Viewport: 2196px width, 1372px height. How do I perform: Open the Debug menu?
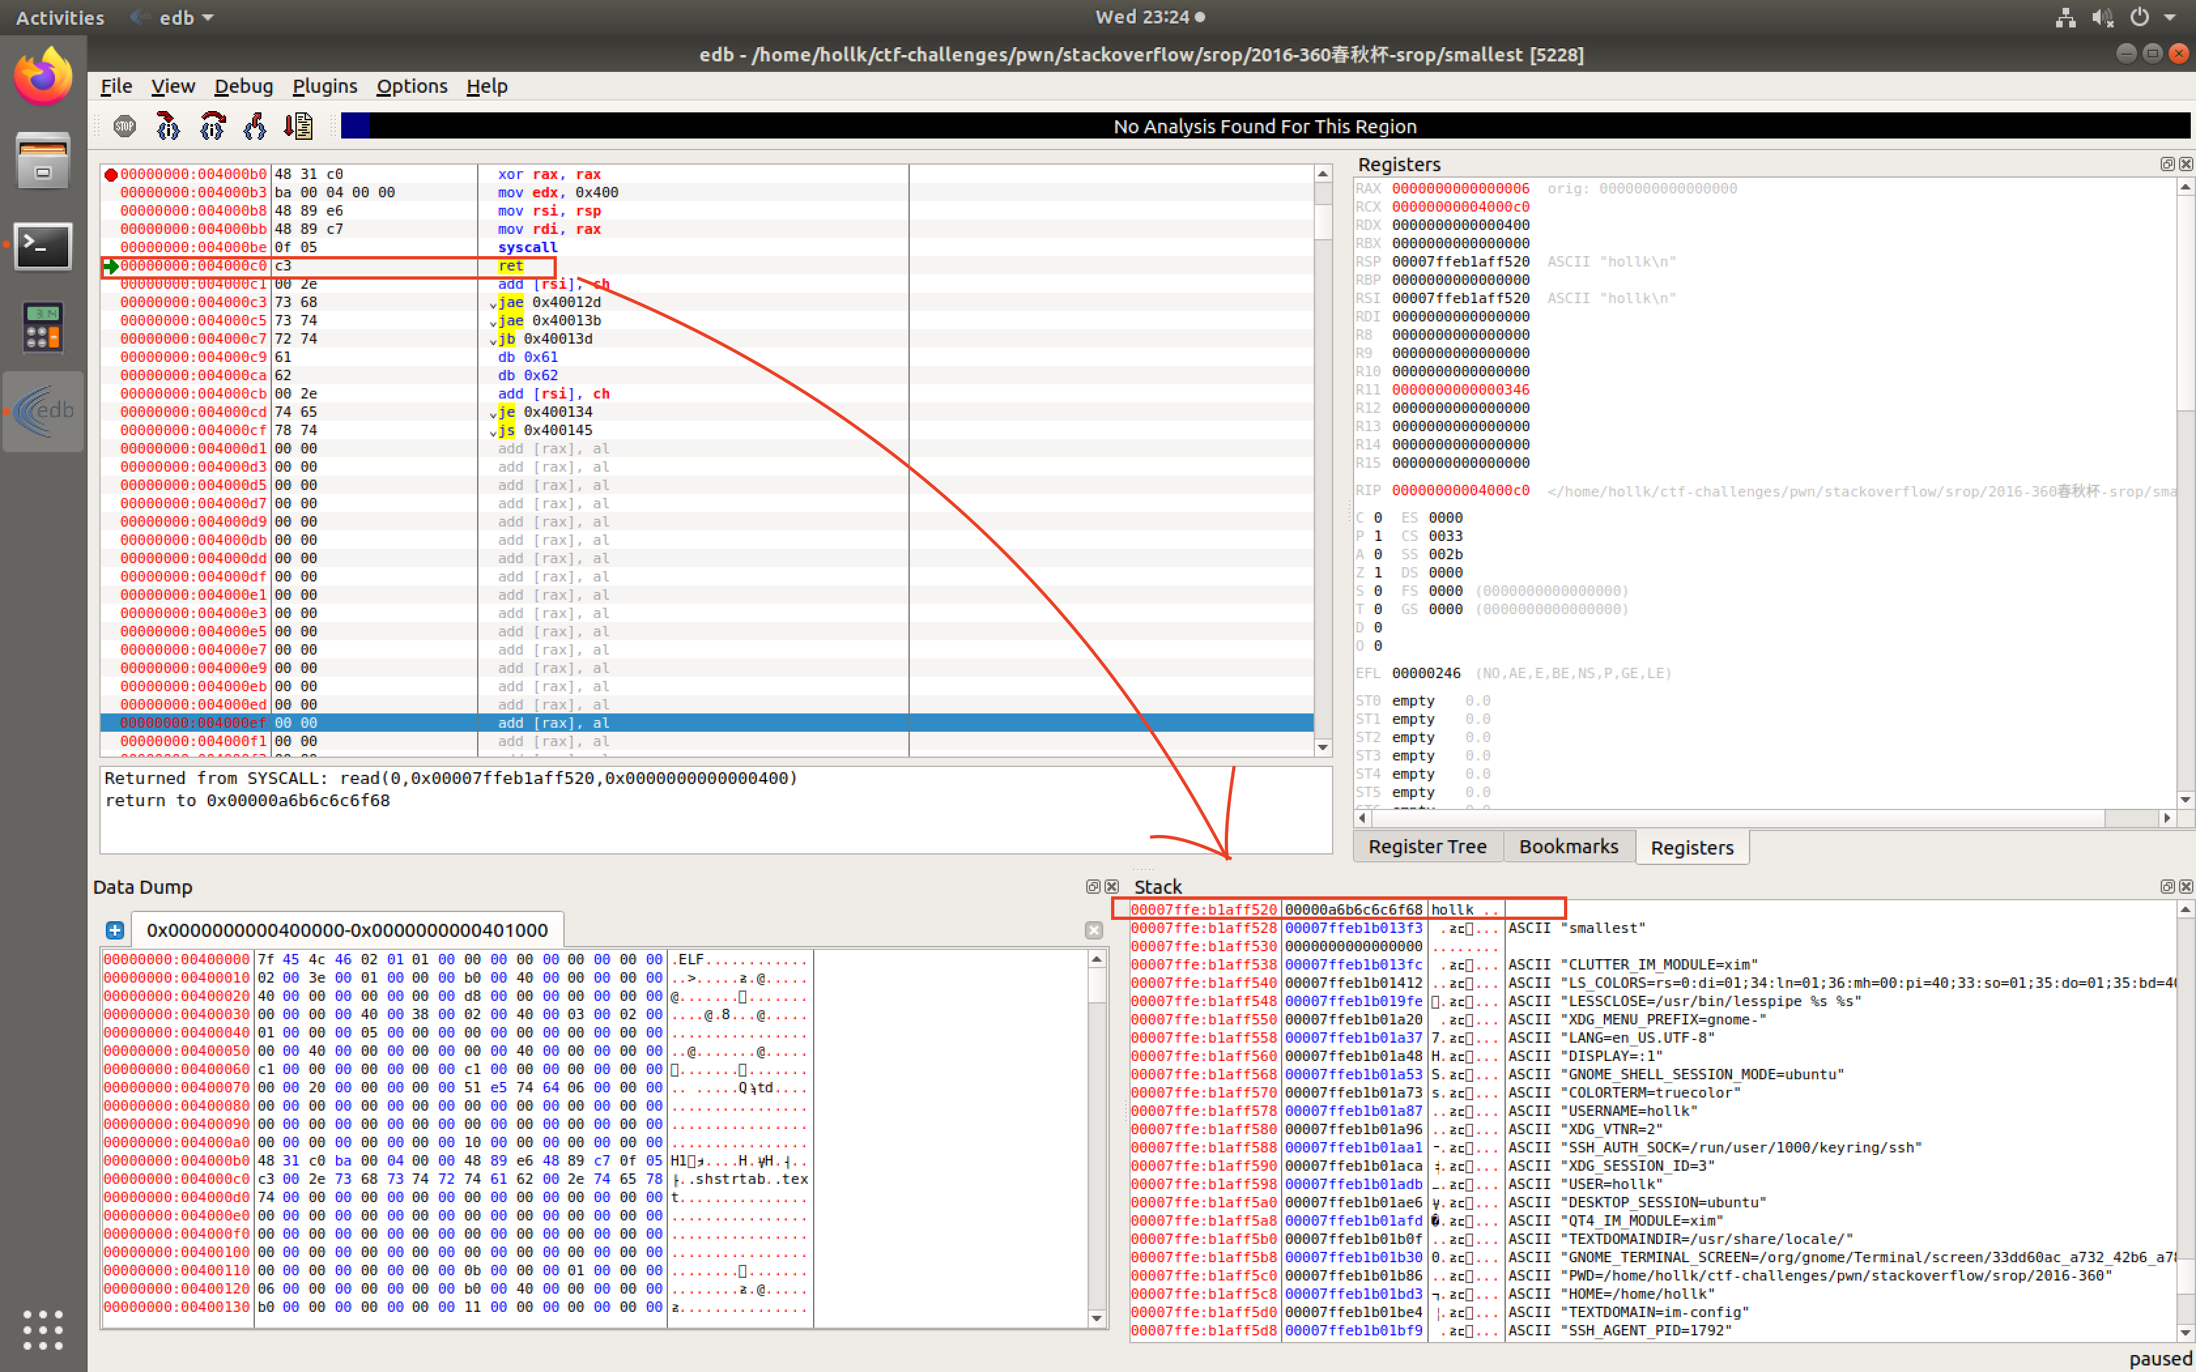click(x=243, y=86)
